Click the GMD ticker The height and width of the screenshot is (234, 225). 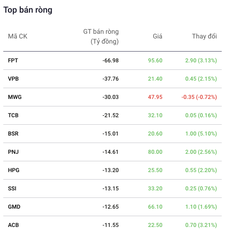point(14,207)
